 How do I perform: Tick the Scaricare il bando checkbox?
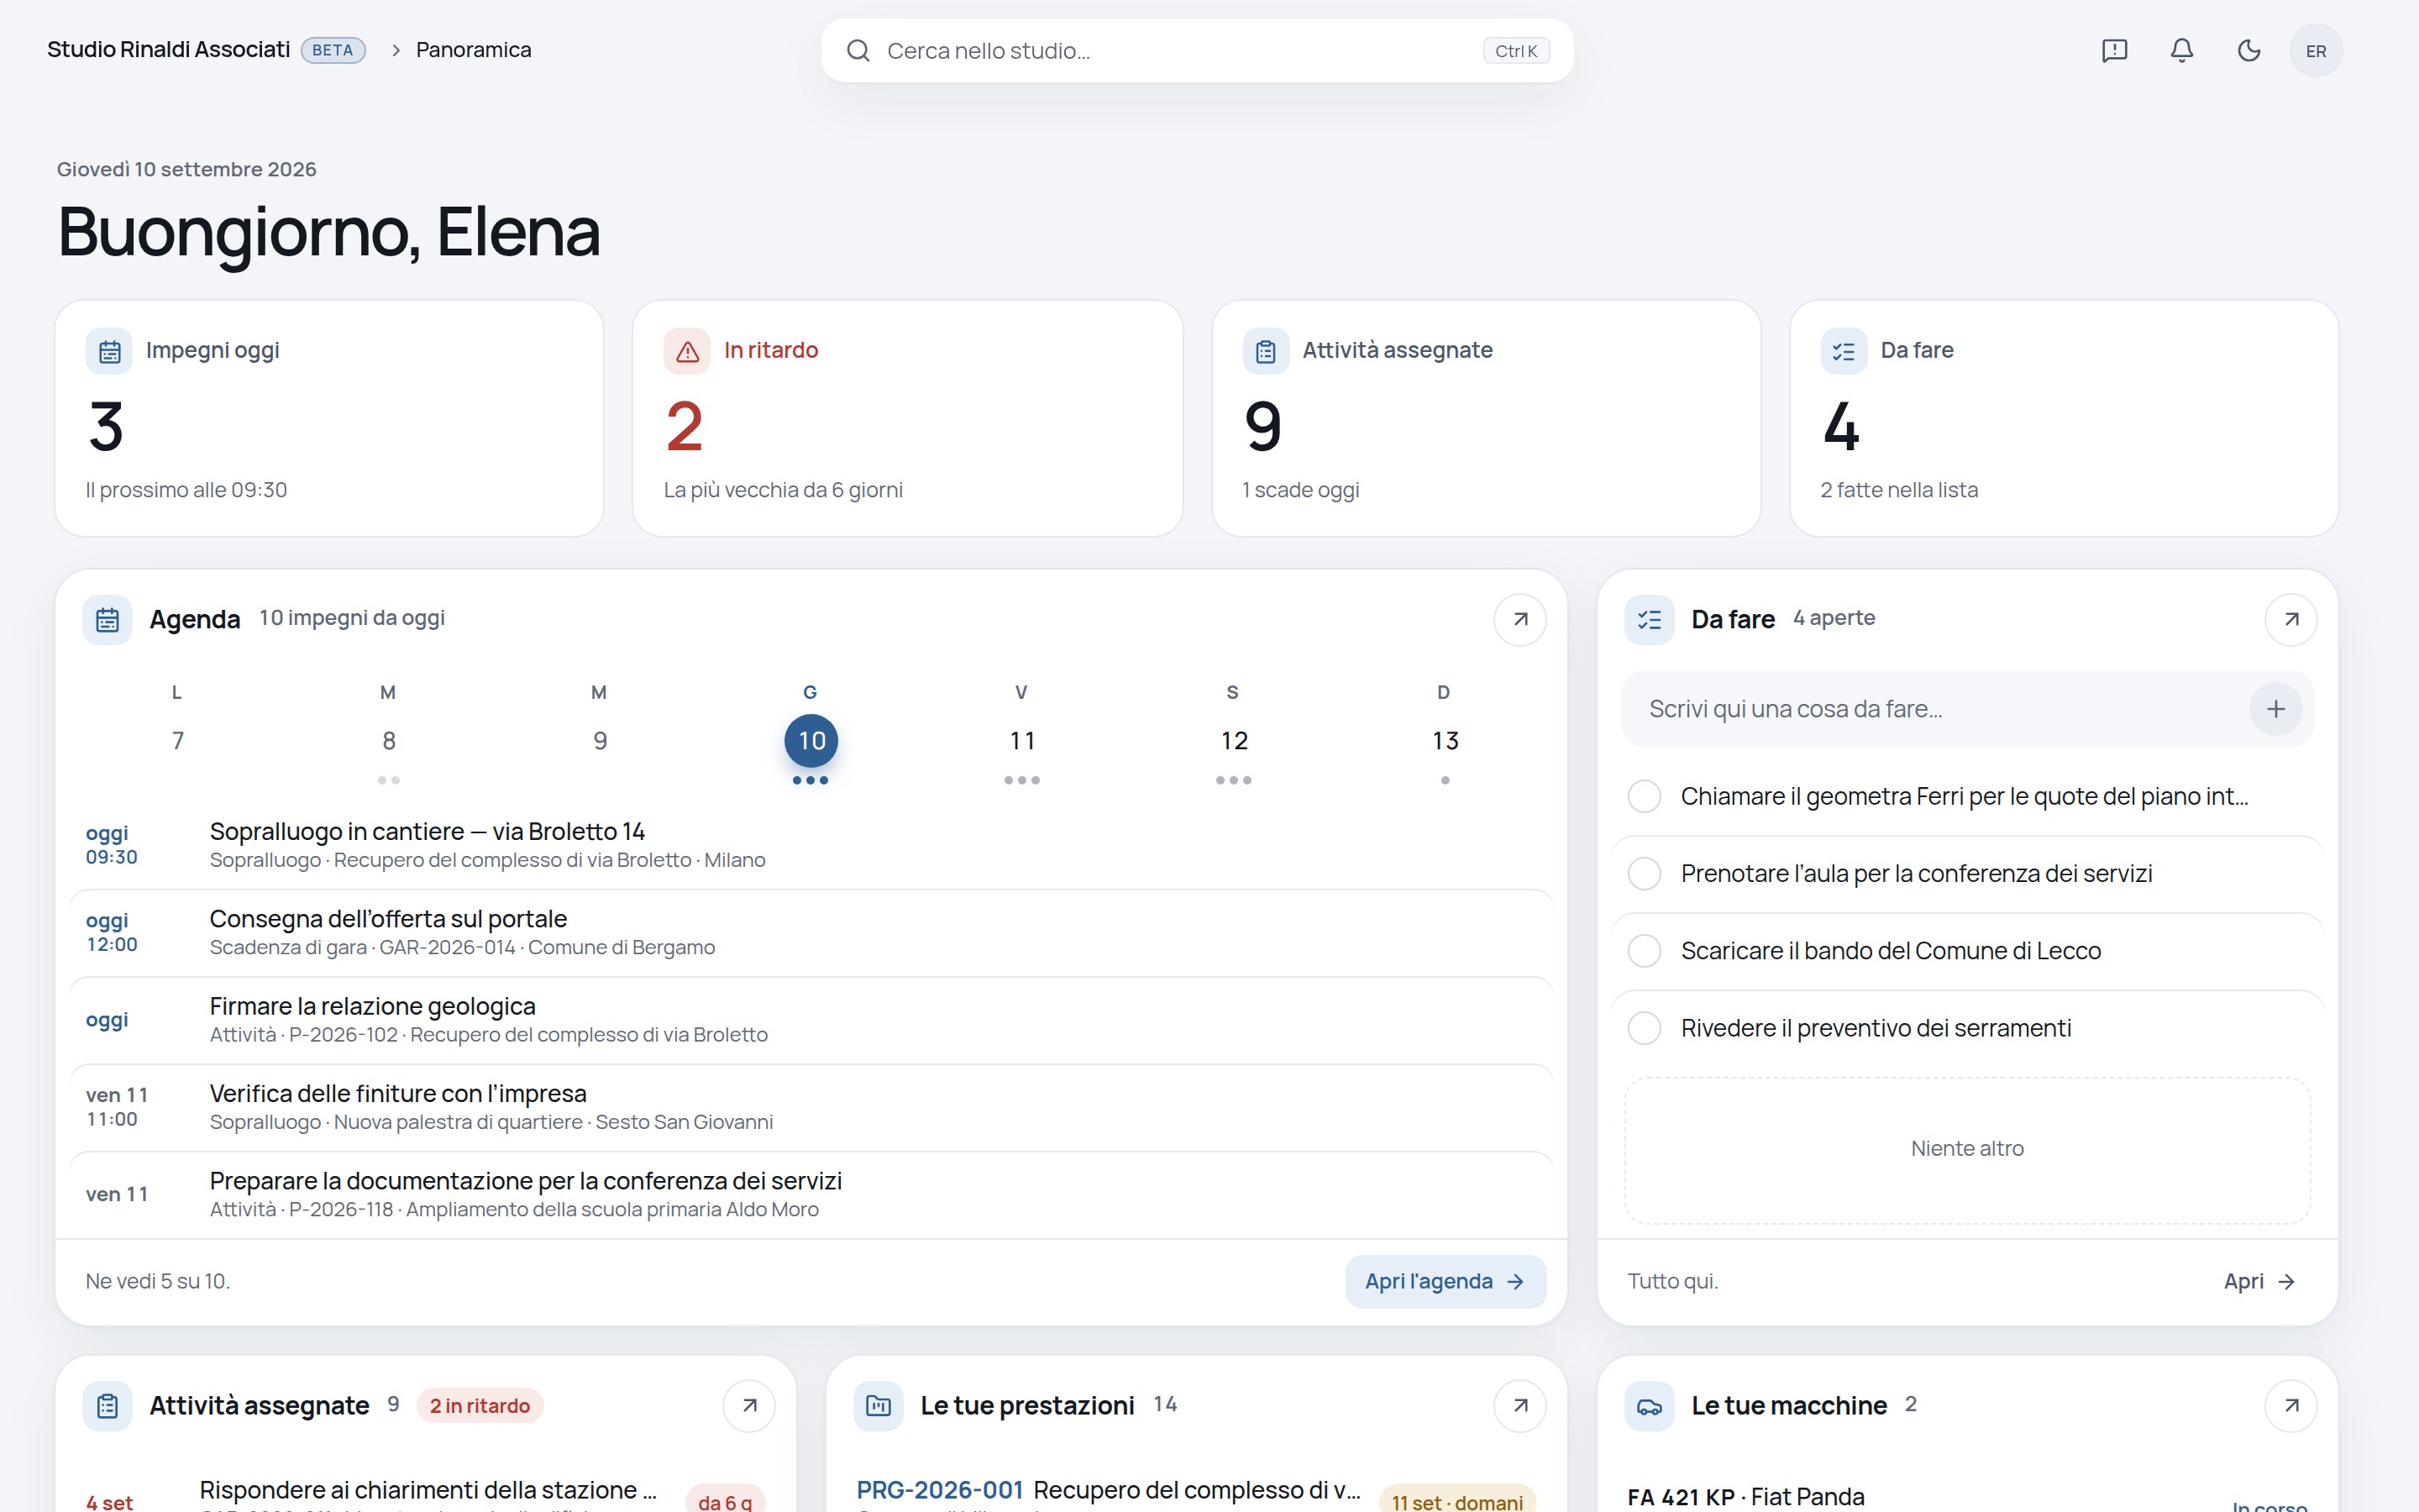pos(1645,951)
